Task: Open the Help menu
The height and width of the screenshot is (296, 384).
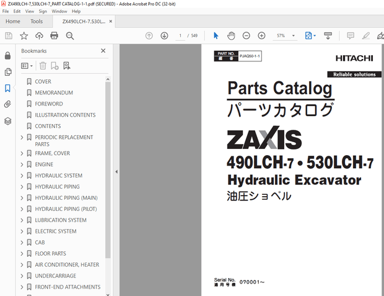Action: click(x=76, y=11)
